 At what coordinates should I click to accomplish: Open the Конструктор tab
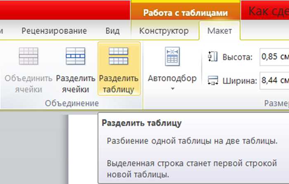[164, 31]
